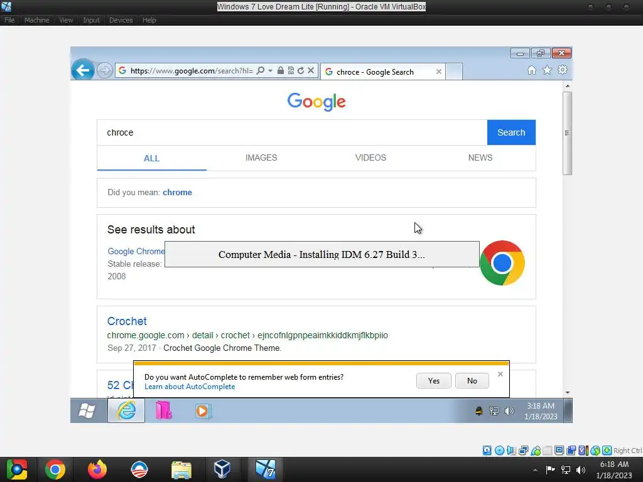Screen dimensions: 643x482
Task: Open a new blank tab in Internet Explorer
Action: pos(454,72)
